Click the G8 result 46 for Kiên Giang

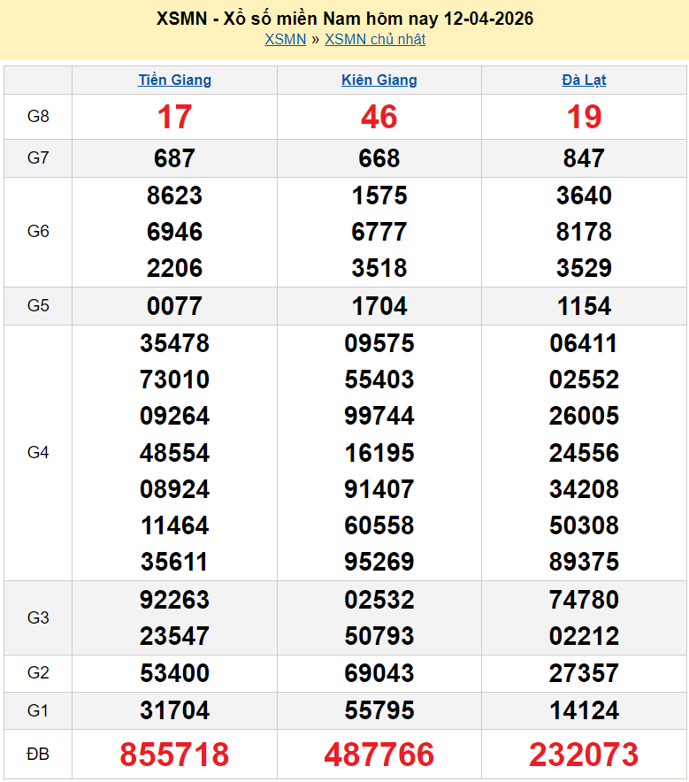(x=379, y=117)
